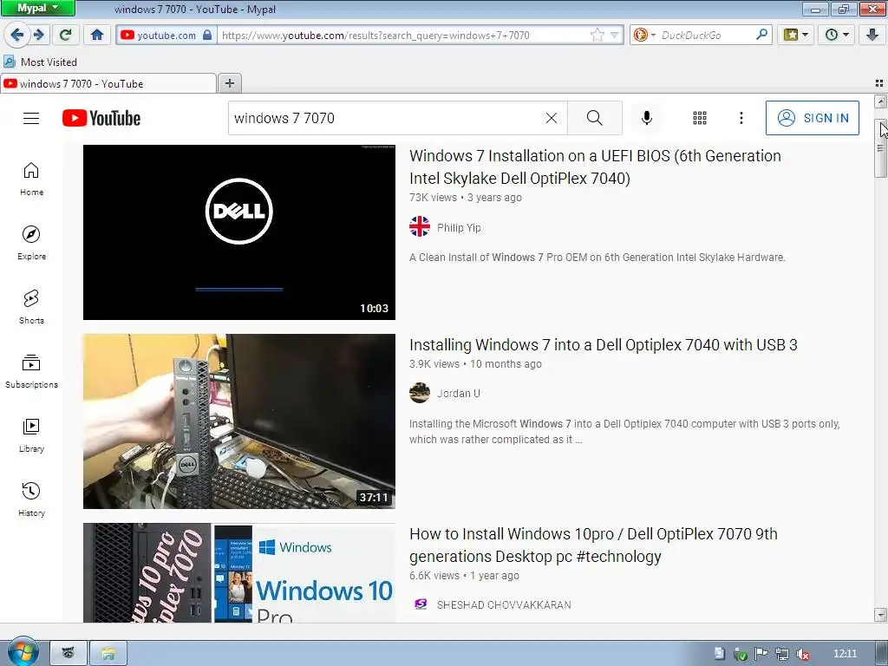Viewport: 888px width, 666px height.
Task: Open a new tab with plus button
Action: click(x=229, y=84)
